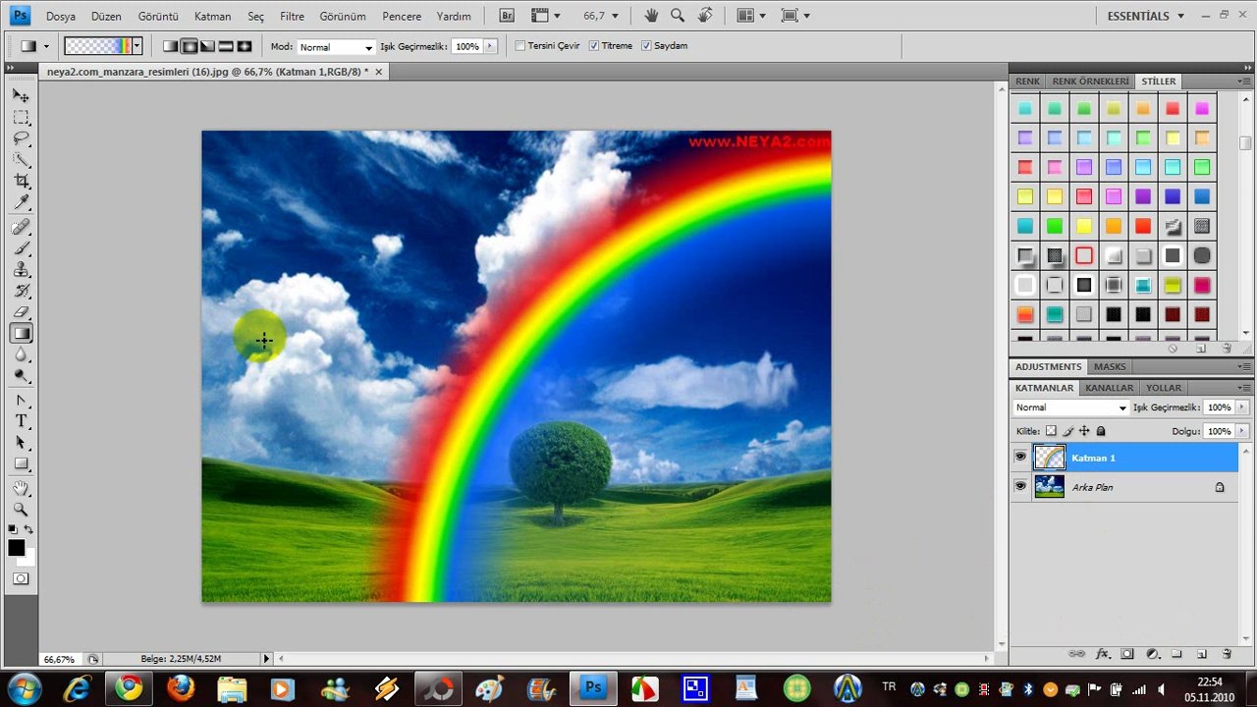Uncheck the Saydam checkbox
Viewport: 1257px width, 707px height.
click(x=646, y=46)
